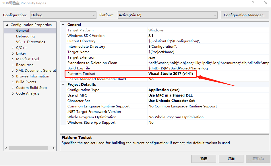The image size is (271, 166).
Task: Close the Property Pages dialog
Action: (265, 3)
